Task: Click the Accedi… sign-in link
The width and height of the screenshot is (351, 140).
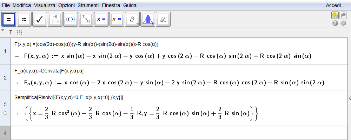Action: (x=336, y=5)
